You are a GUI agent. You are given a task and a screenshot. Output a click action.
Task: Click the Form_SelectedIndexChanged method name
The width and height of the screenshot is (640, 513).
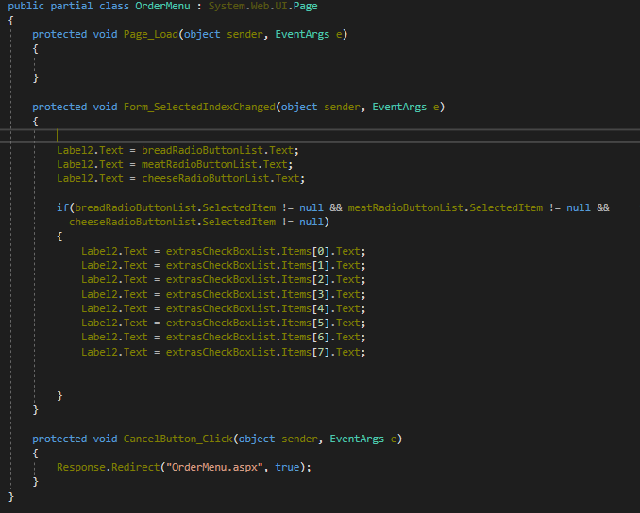click(x=199, y=107)
